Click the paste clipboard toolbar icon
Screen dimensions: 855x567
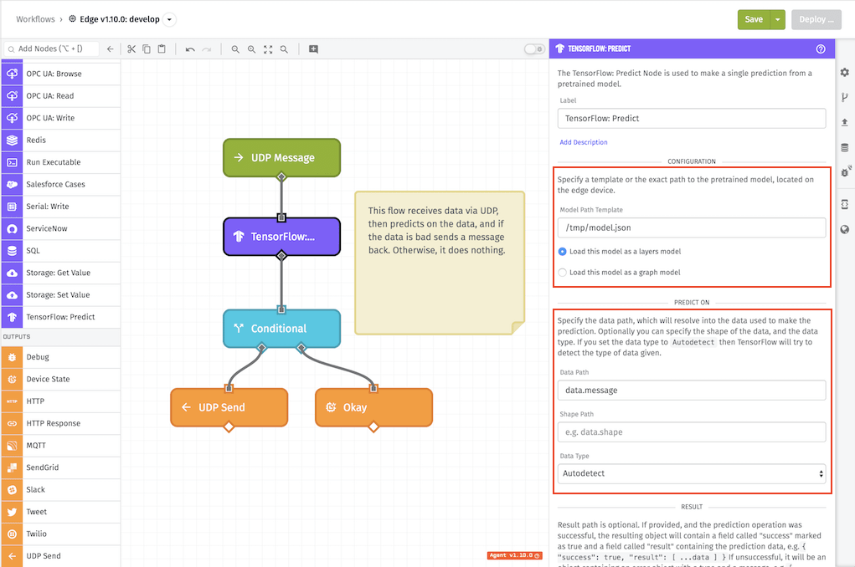[x=162, y=49]
